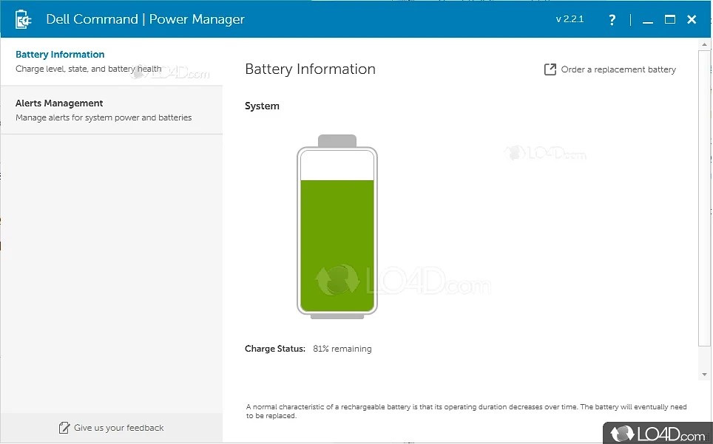
Task: Click the scrollbar down arrow
Action: pyautogui.click(x=704, y=373)
